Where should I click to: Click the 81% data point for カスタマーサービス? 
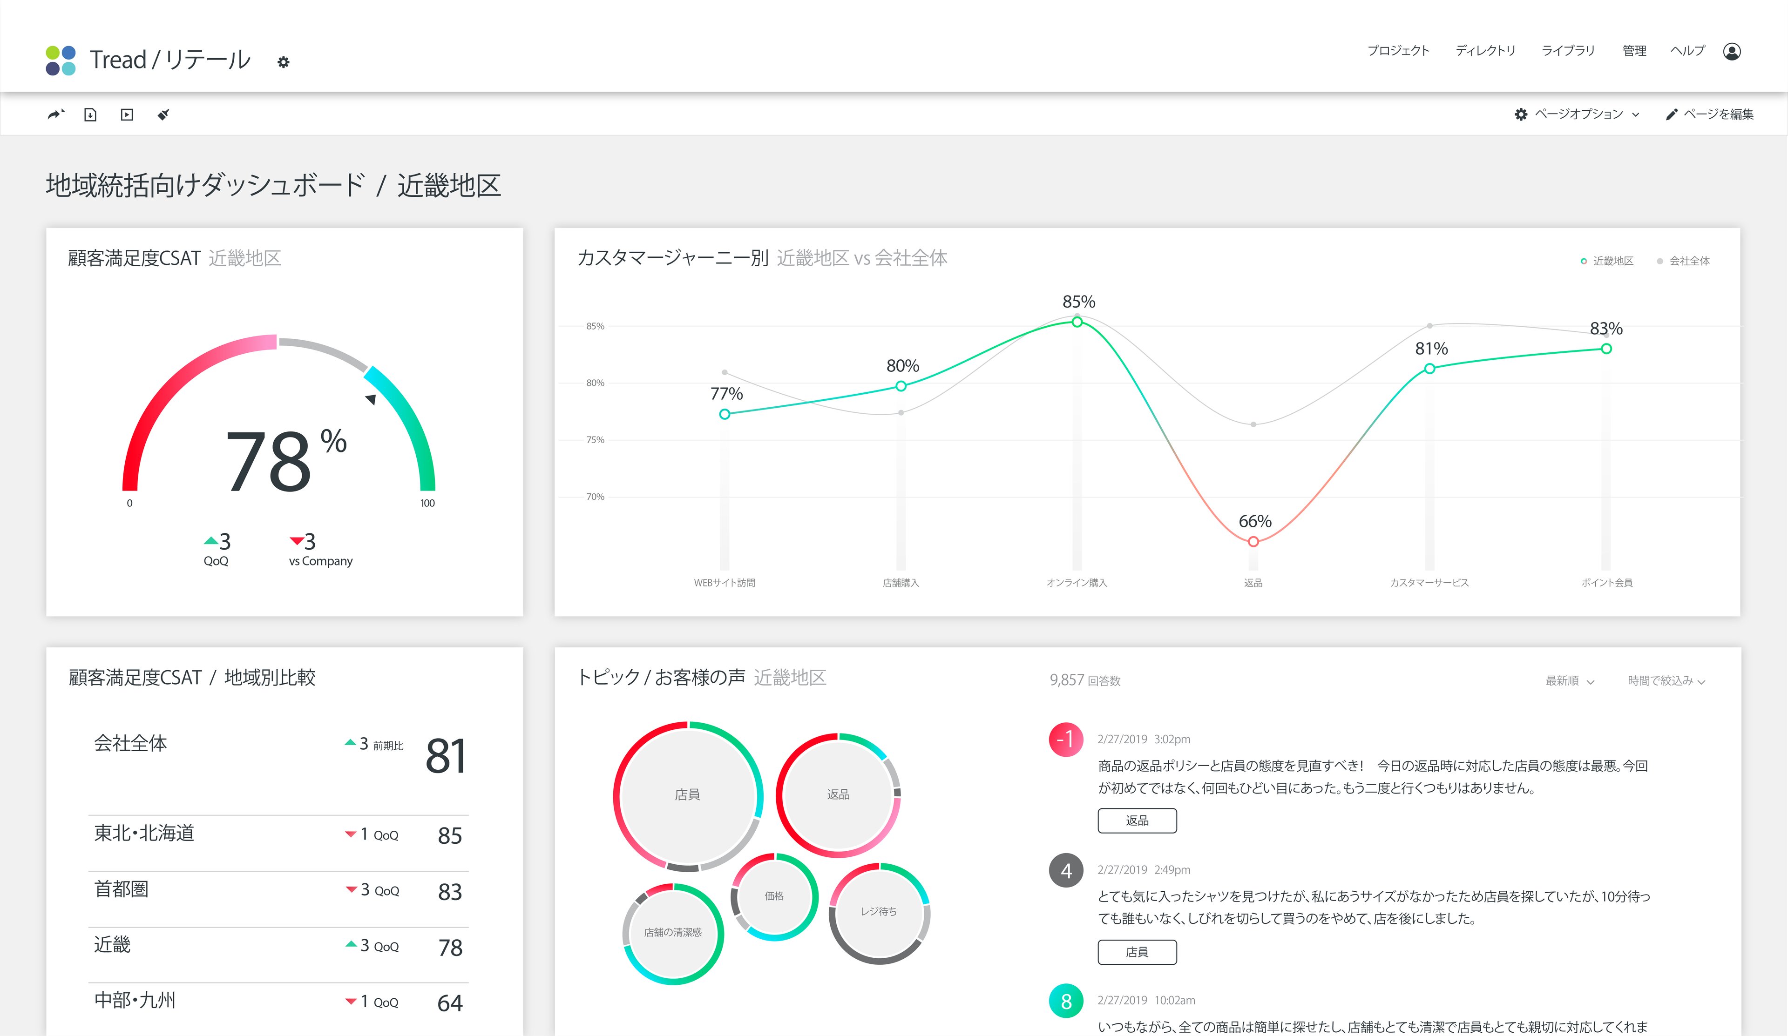click(1429, 369)
